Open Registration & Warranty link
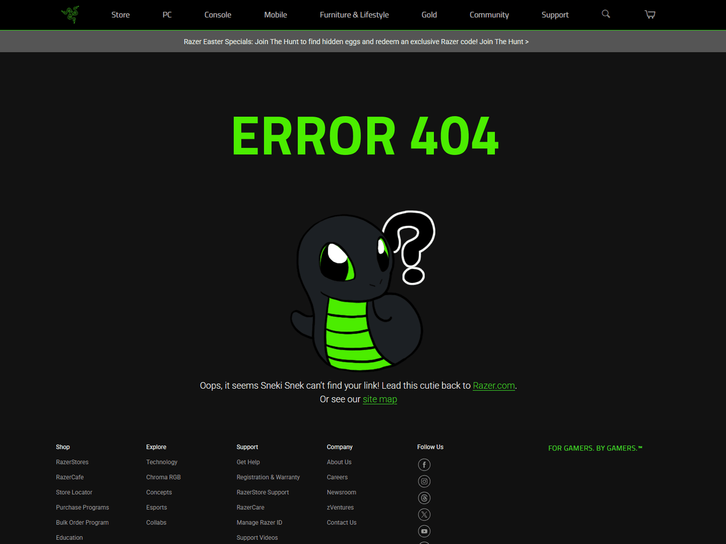Image resolution: width=726 pixels, height=544 pixels. tap(268, 478)
